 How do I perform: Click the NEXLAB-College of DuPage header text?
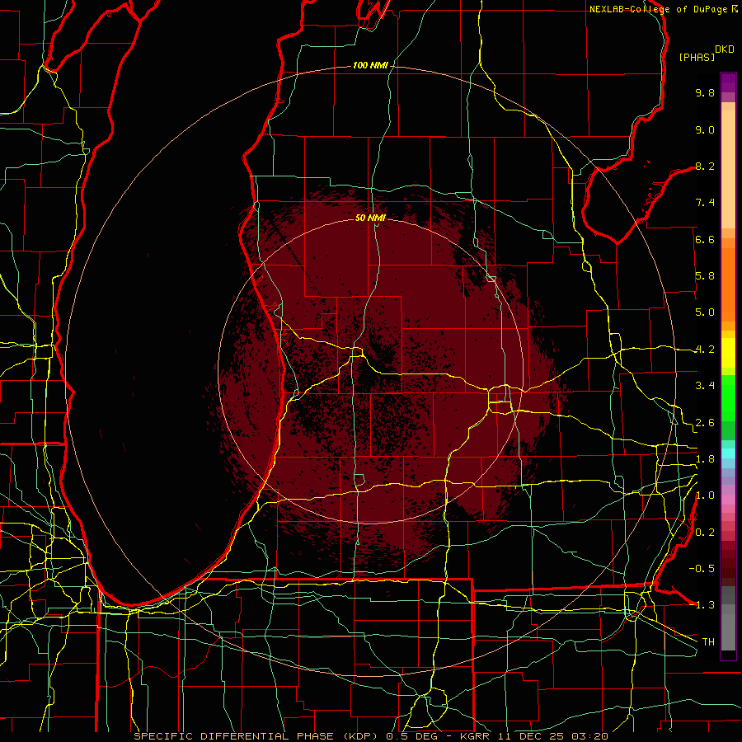(x=658, y=9)
